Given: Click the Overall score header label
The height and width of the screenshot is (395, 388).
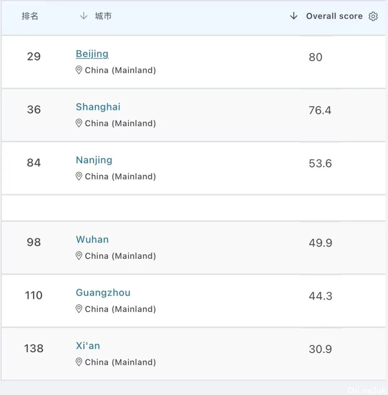Looking at the screenshot, I should 334,16.
